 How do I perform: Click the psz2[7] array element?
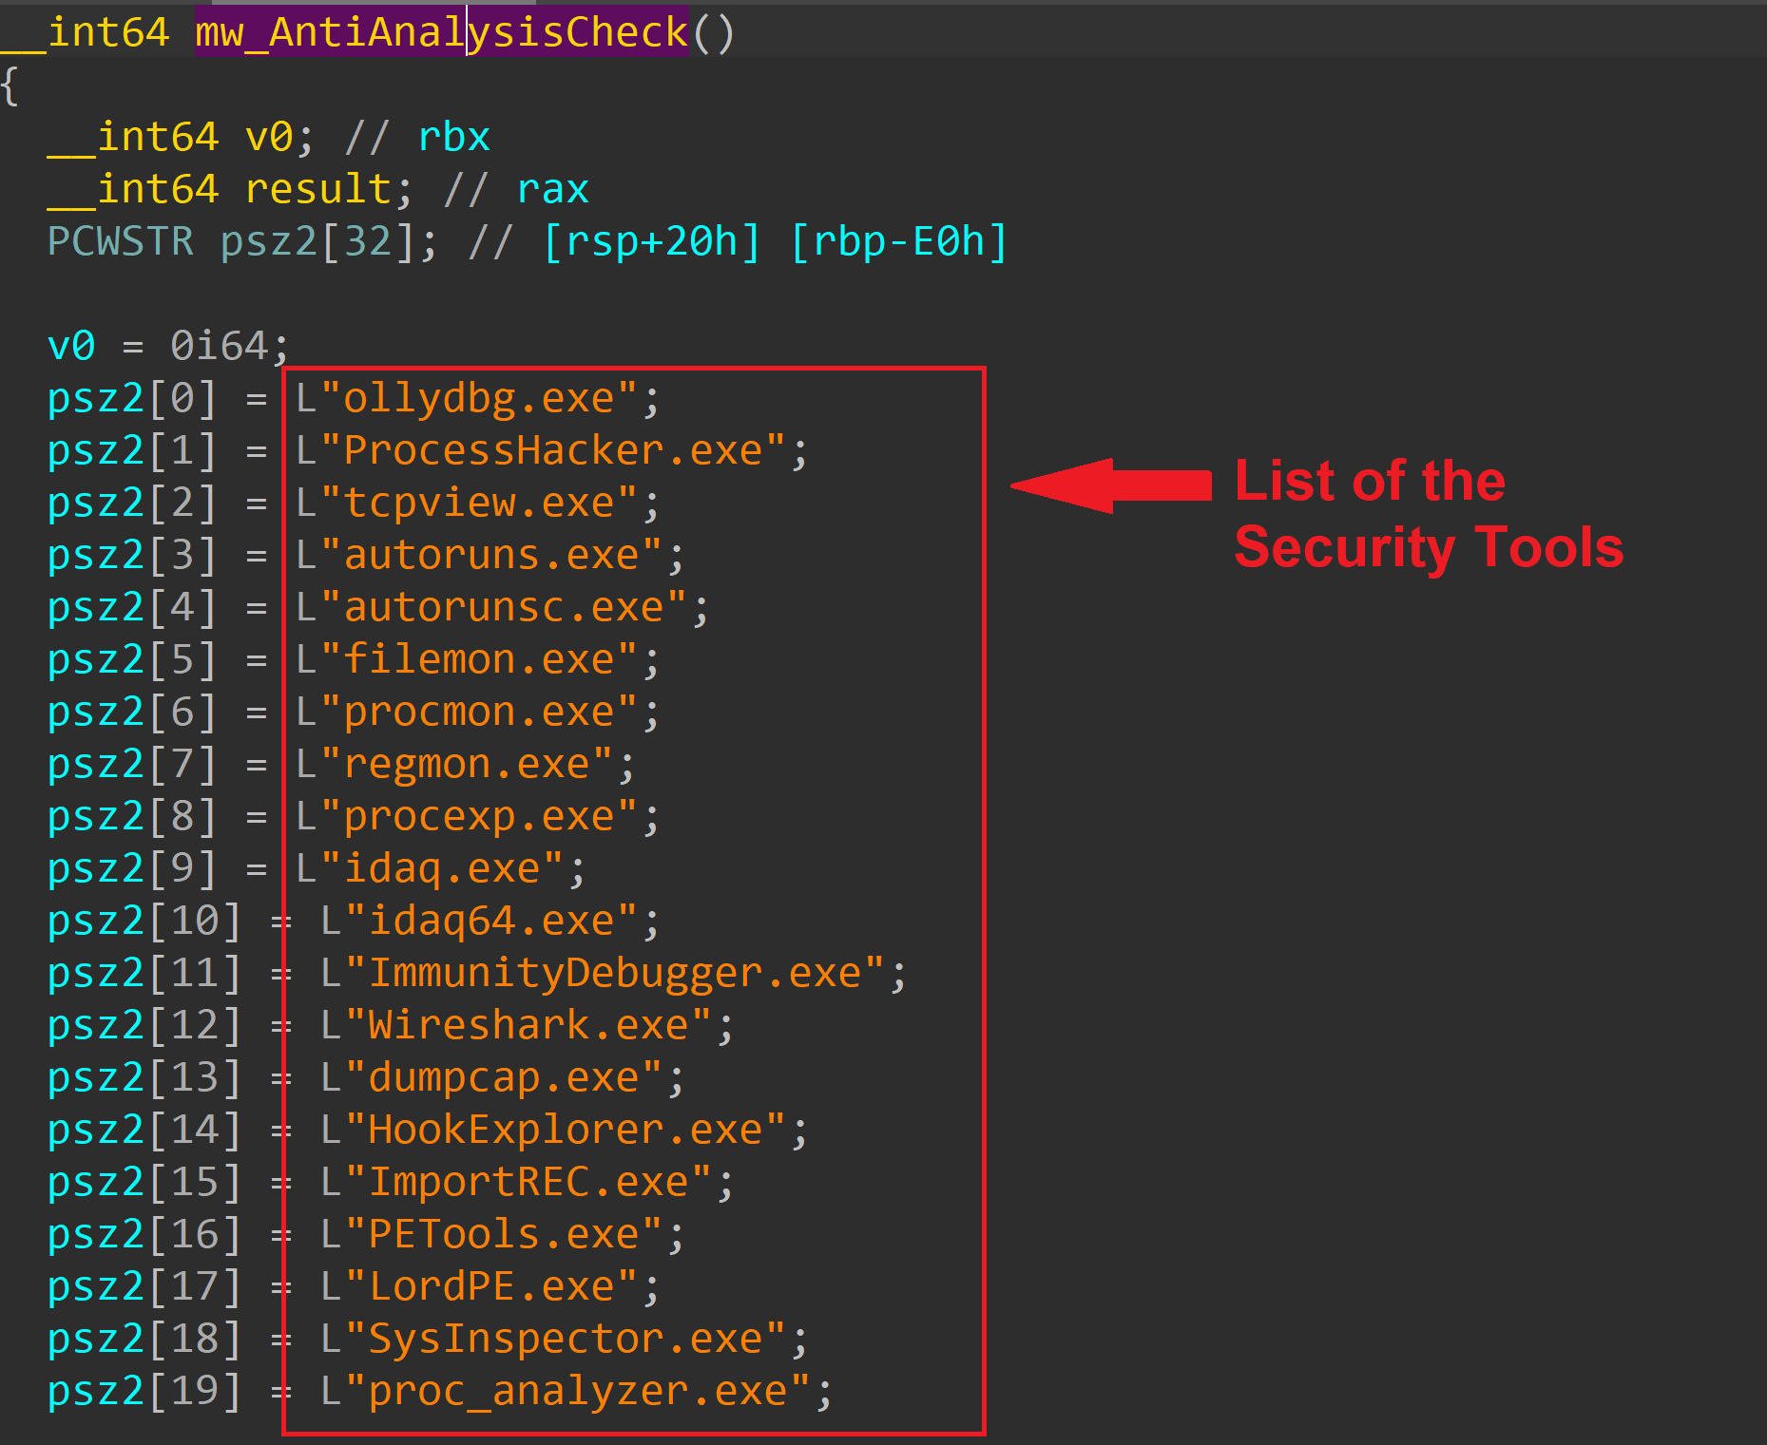pos(133,764)
